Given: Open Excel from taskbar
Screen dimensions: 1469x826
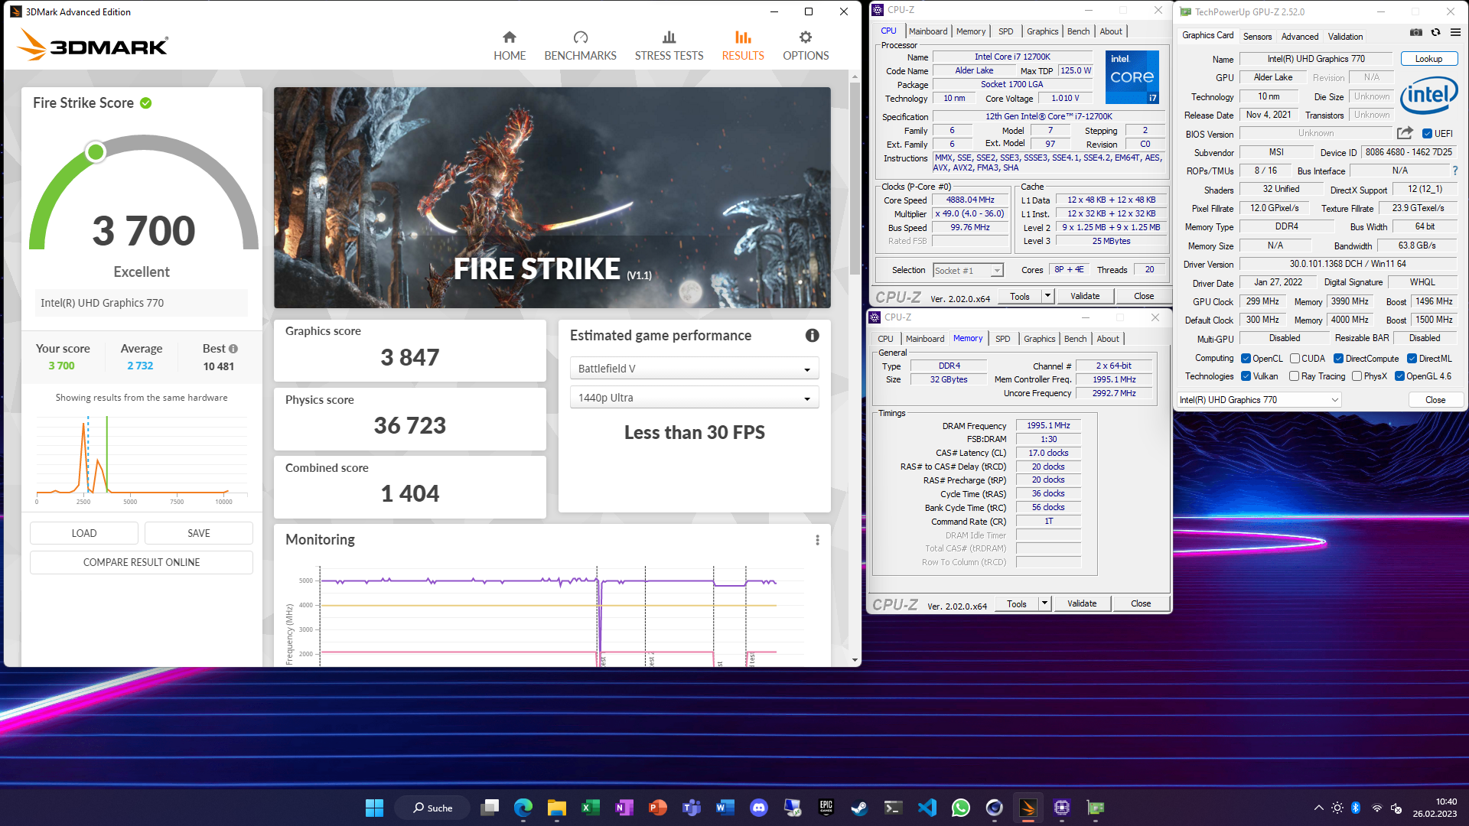Looking at the screenshot, I should click(x=590, y=808).
